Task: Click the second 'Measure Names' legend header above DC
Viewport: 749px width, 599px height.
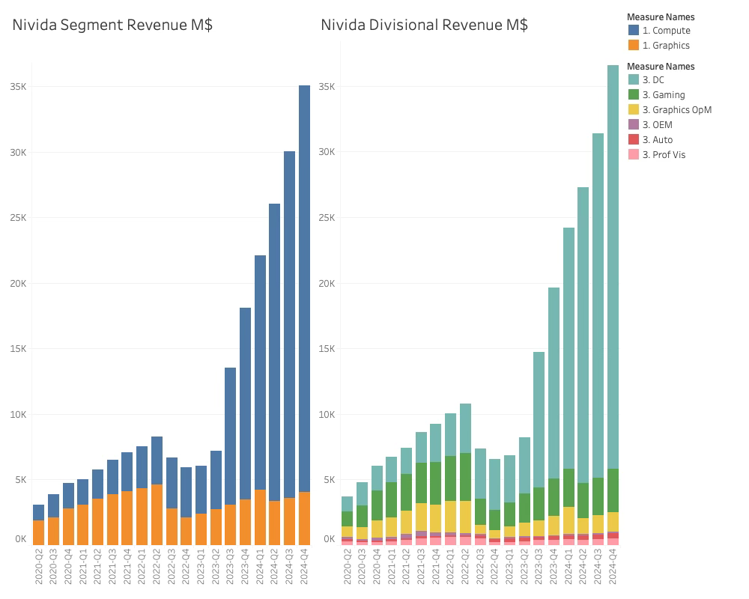Action: click(661, 67)
